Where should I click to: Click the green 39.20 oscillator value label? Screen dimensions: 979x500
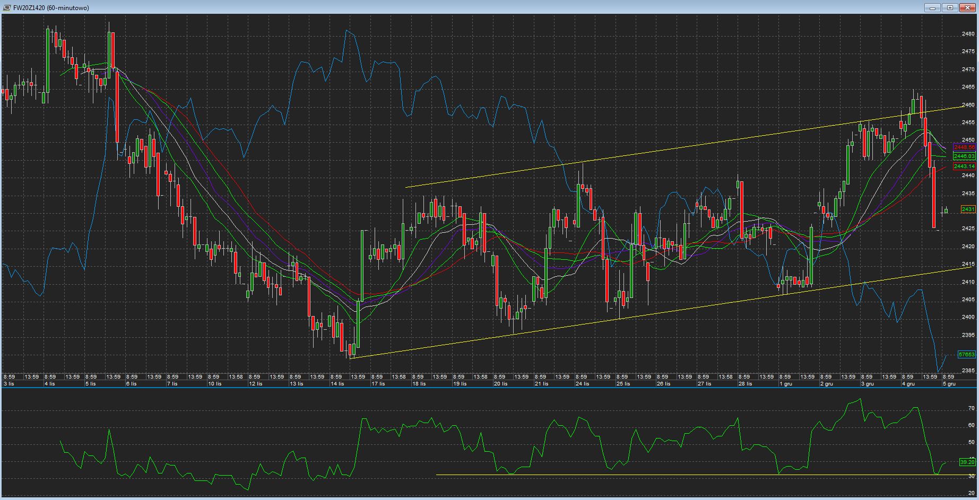tap(967, 462)
